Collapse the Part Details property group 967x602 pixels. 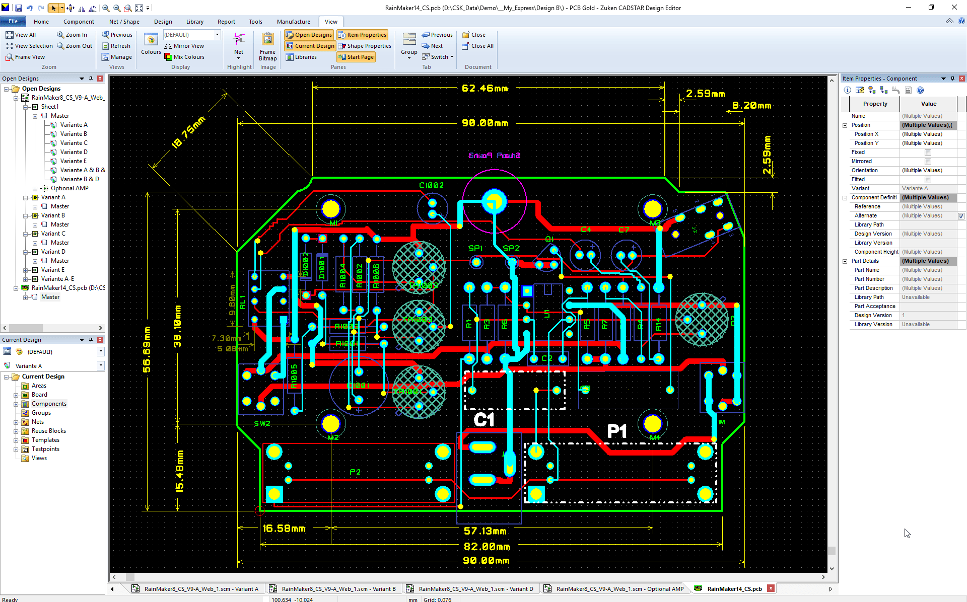coord(845,261)
